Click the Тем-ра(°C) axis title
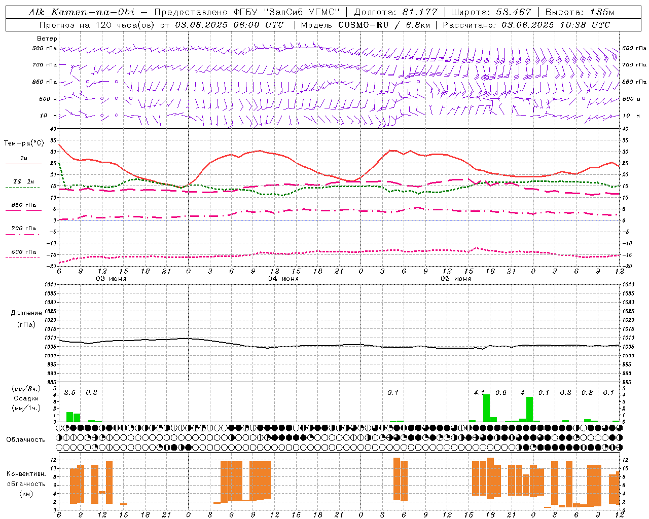 [x=24, y=143]
